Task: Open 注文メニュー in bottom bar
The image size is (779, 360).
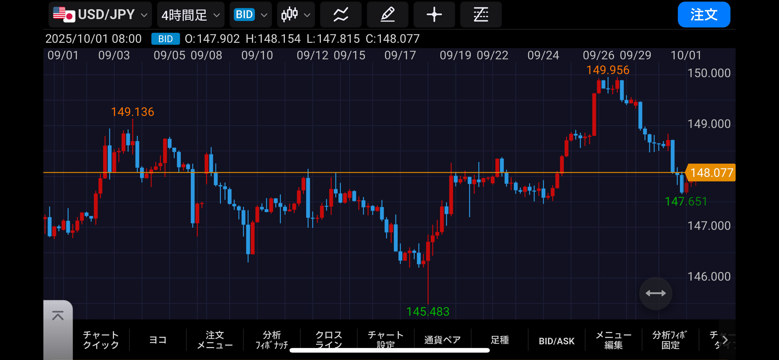Action: [215, 340]
